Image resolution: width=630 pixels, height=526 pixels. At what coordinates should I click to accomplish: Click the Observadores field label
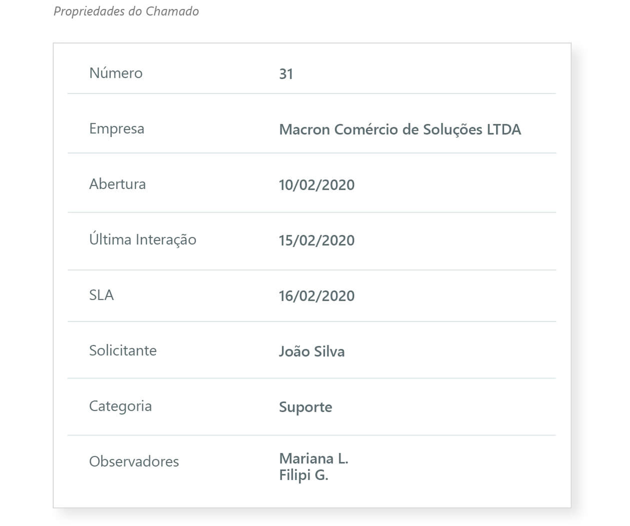[x=134, y=461]
